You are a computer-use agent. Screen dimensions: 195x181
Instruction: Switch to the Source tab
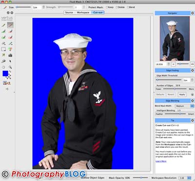pos(69,13)
